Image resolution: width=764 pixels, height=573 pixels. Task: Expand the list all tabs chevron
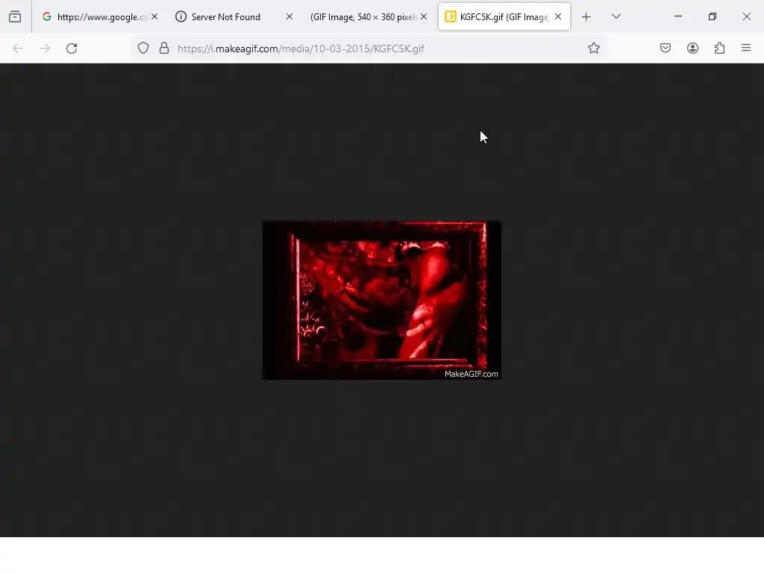616,16
